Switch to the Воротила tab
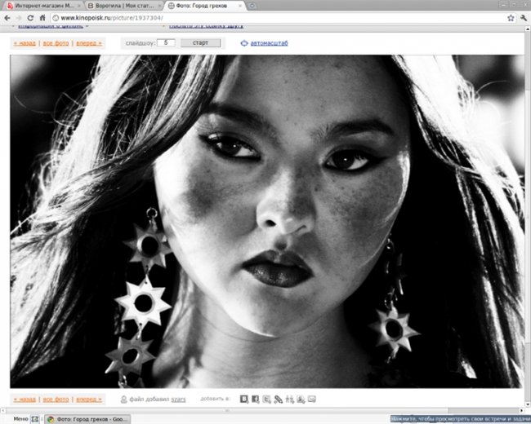Viewport: 531px width, 424px height. 123,5
